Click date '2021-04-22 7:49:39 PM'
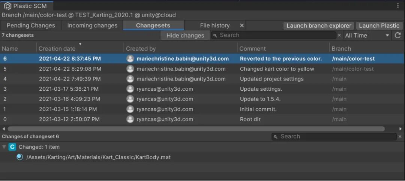Screen dimensions: 405x181 coord(70,79)
